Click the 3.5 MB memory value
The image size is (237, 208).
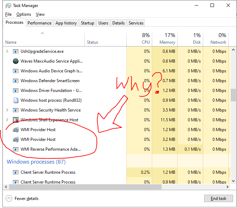click(x=169, y=110)
